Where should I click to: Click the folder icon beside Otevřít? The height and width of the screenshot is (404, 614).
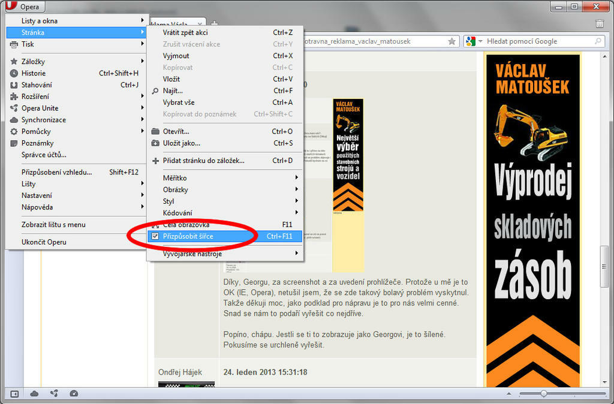(155, 131)
